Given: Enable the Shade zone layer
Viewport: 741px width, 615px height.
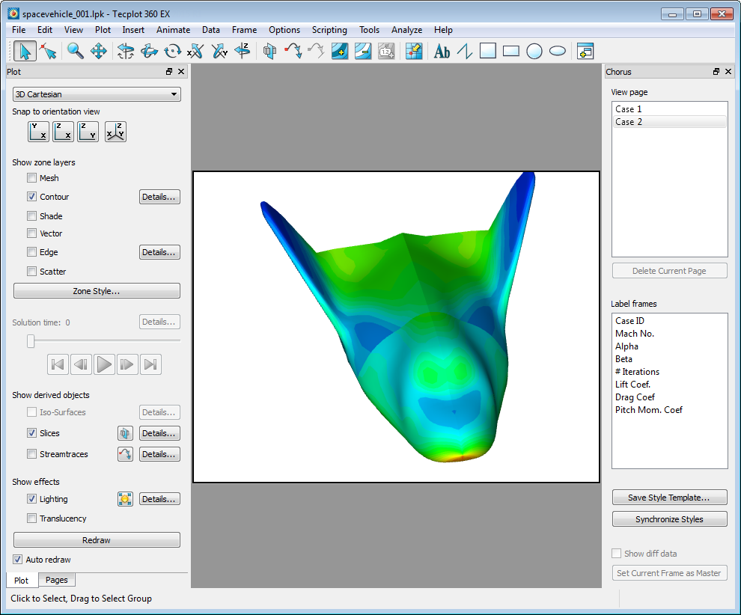Looking at the screenshot, I should [31, 216].
